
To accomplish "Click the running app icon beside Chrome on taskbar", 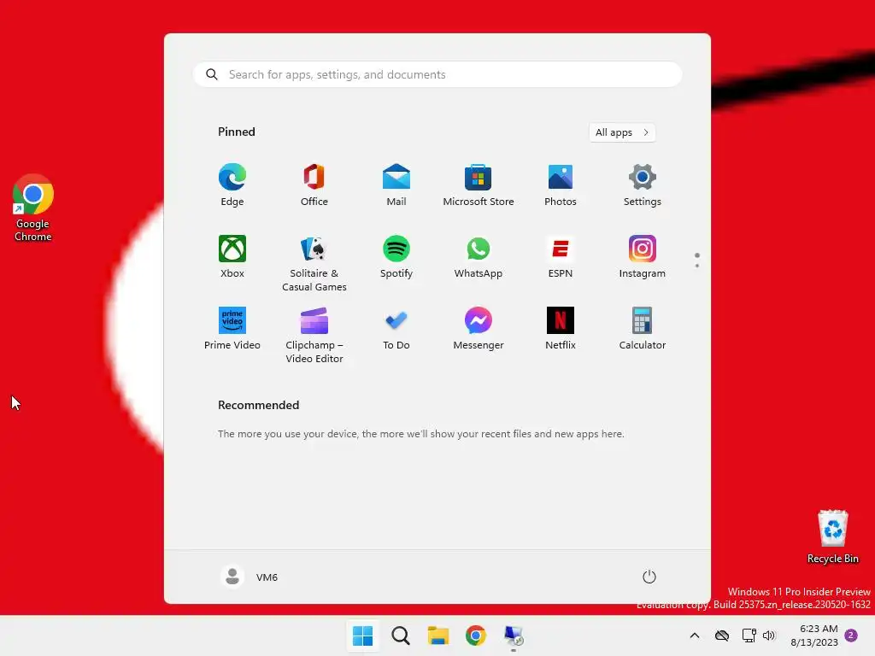I will click(x=514, y=635).
